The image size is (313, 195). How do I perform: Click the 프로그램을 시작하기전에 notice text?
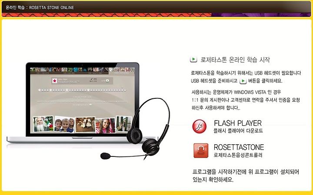246,175
